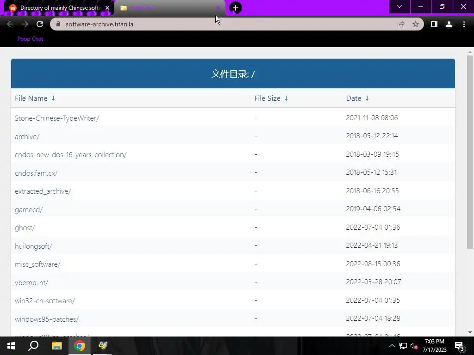Open the Windows Start menu
The image size is (474, 355).
tap(11, 346)
